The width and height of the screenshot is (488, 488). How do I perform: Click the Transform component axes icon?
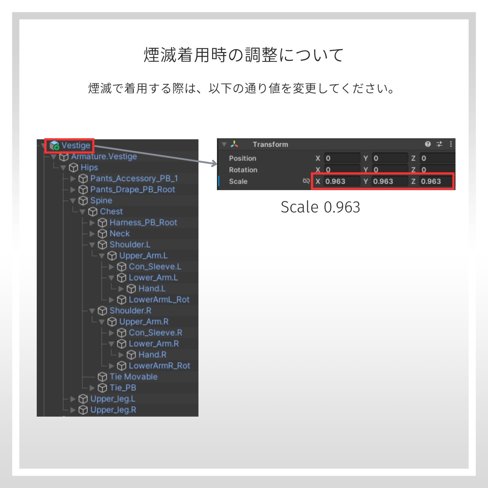pos(234,144)
